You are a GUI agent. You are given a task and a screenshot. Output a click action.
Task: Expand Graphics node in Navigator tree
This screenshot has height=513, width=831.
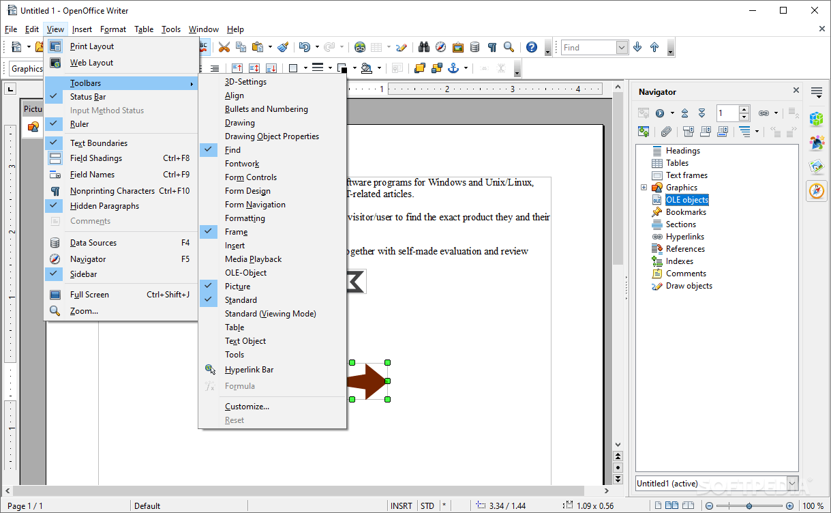tap(644, 188)
